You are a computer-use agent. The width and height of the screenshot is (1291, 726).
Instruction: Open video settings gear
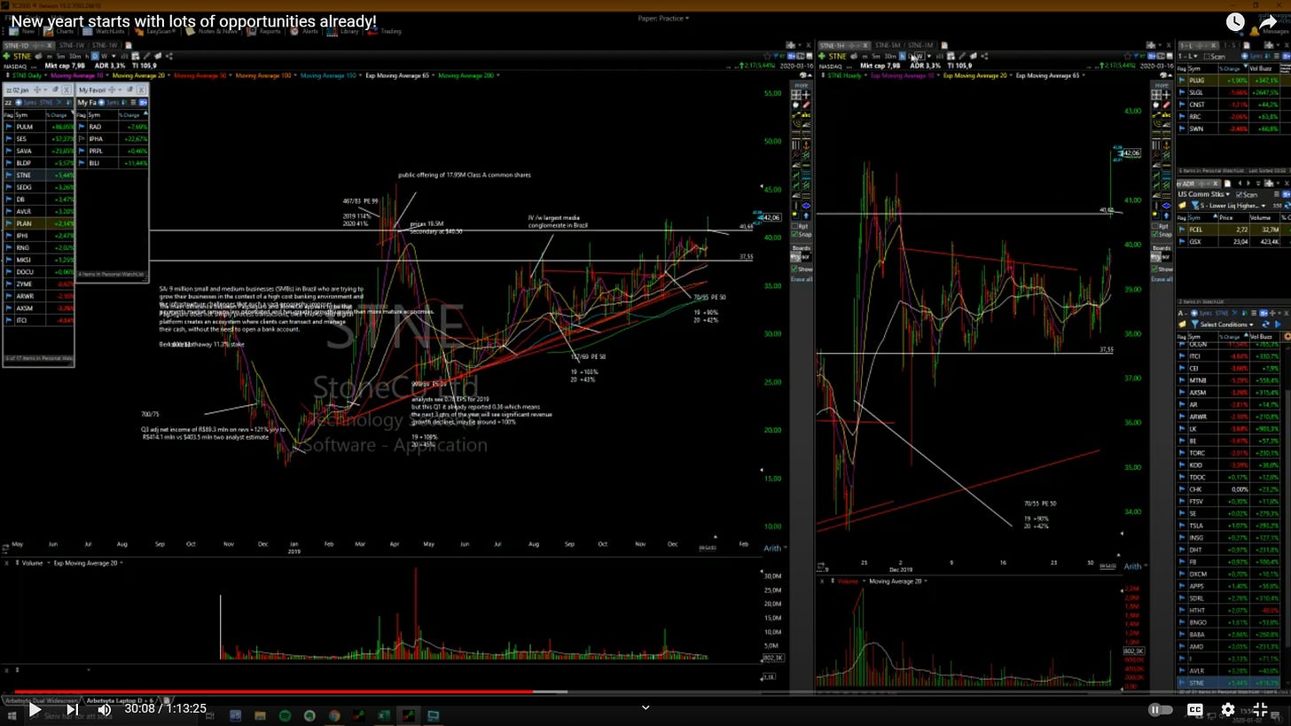click(1228, 709)
